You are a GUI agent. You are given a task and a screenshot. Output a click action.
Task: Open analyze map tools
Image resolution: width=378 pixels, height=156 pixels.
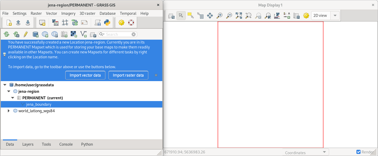(277, 16)
